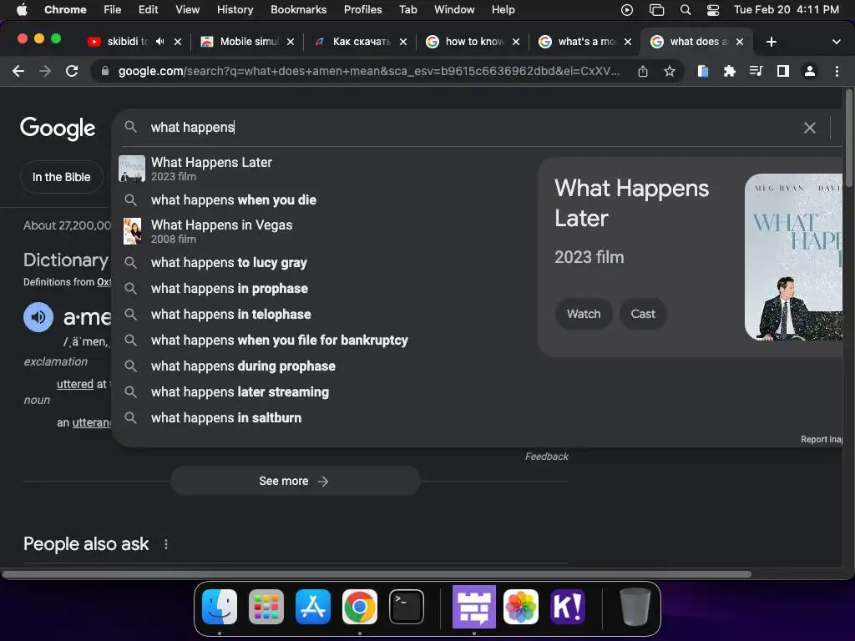Open Chrome's three-dot menu

[837, 71]
